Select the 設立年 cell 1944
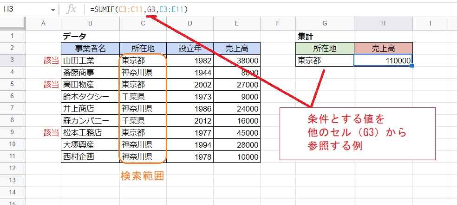Screen dimensions: 457x205 (x=190, y=72)
